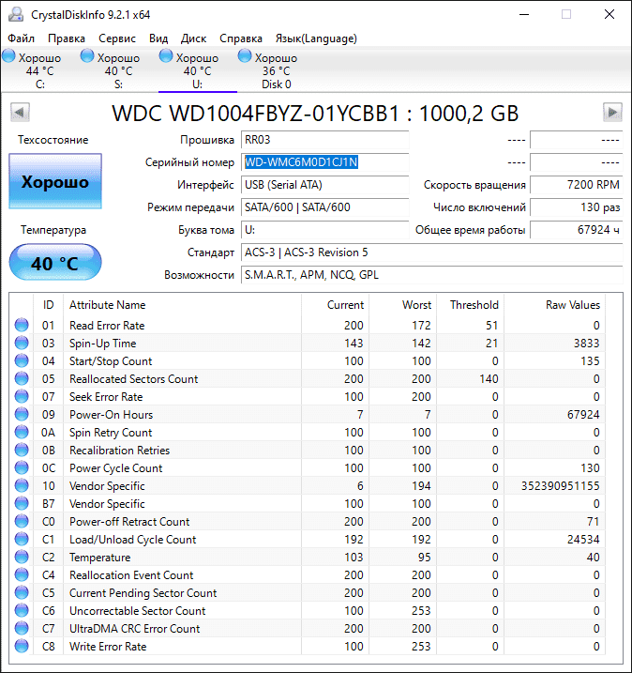
Task: Open the Язык(Language) menu
Action: click(315, 38)
